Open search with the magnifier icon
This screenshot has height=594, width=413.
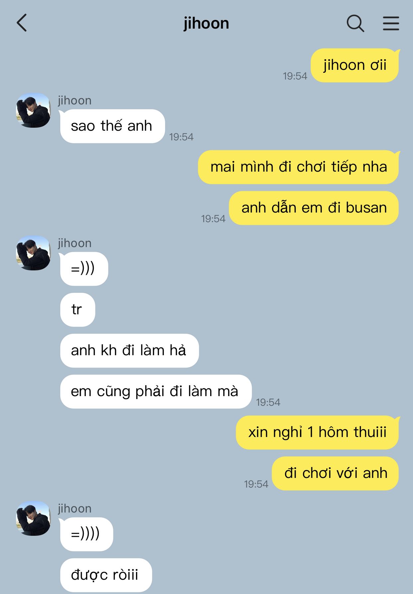(355, 23)
